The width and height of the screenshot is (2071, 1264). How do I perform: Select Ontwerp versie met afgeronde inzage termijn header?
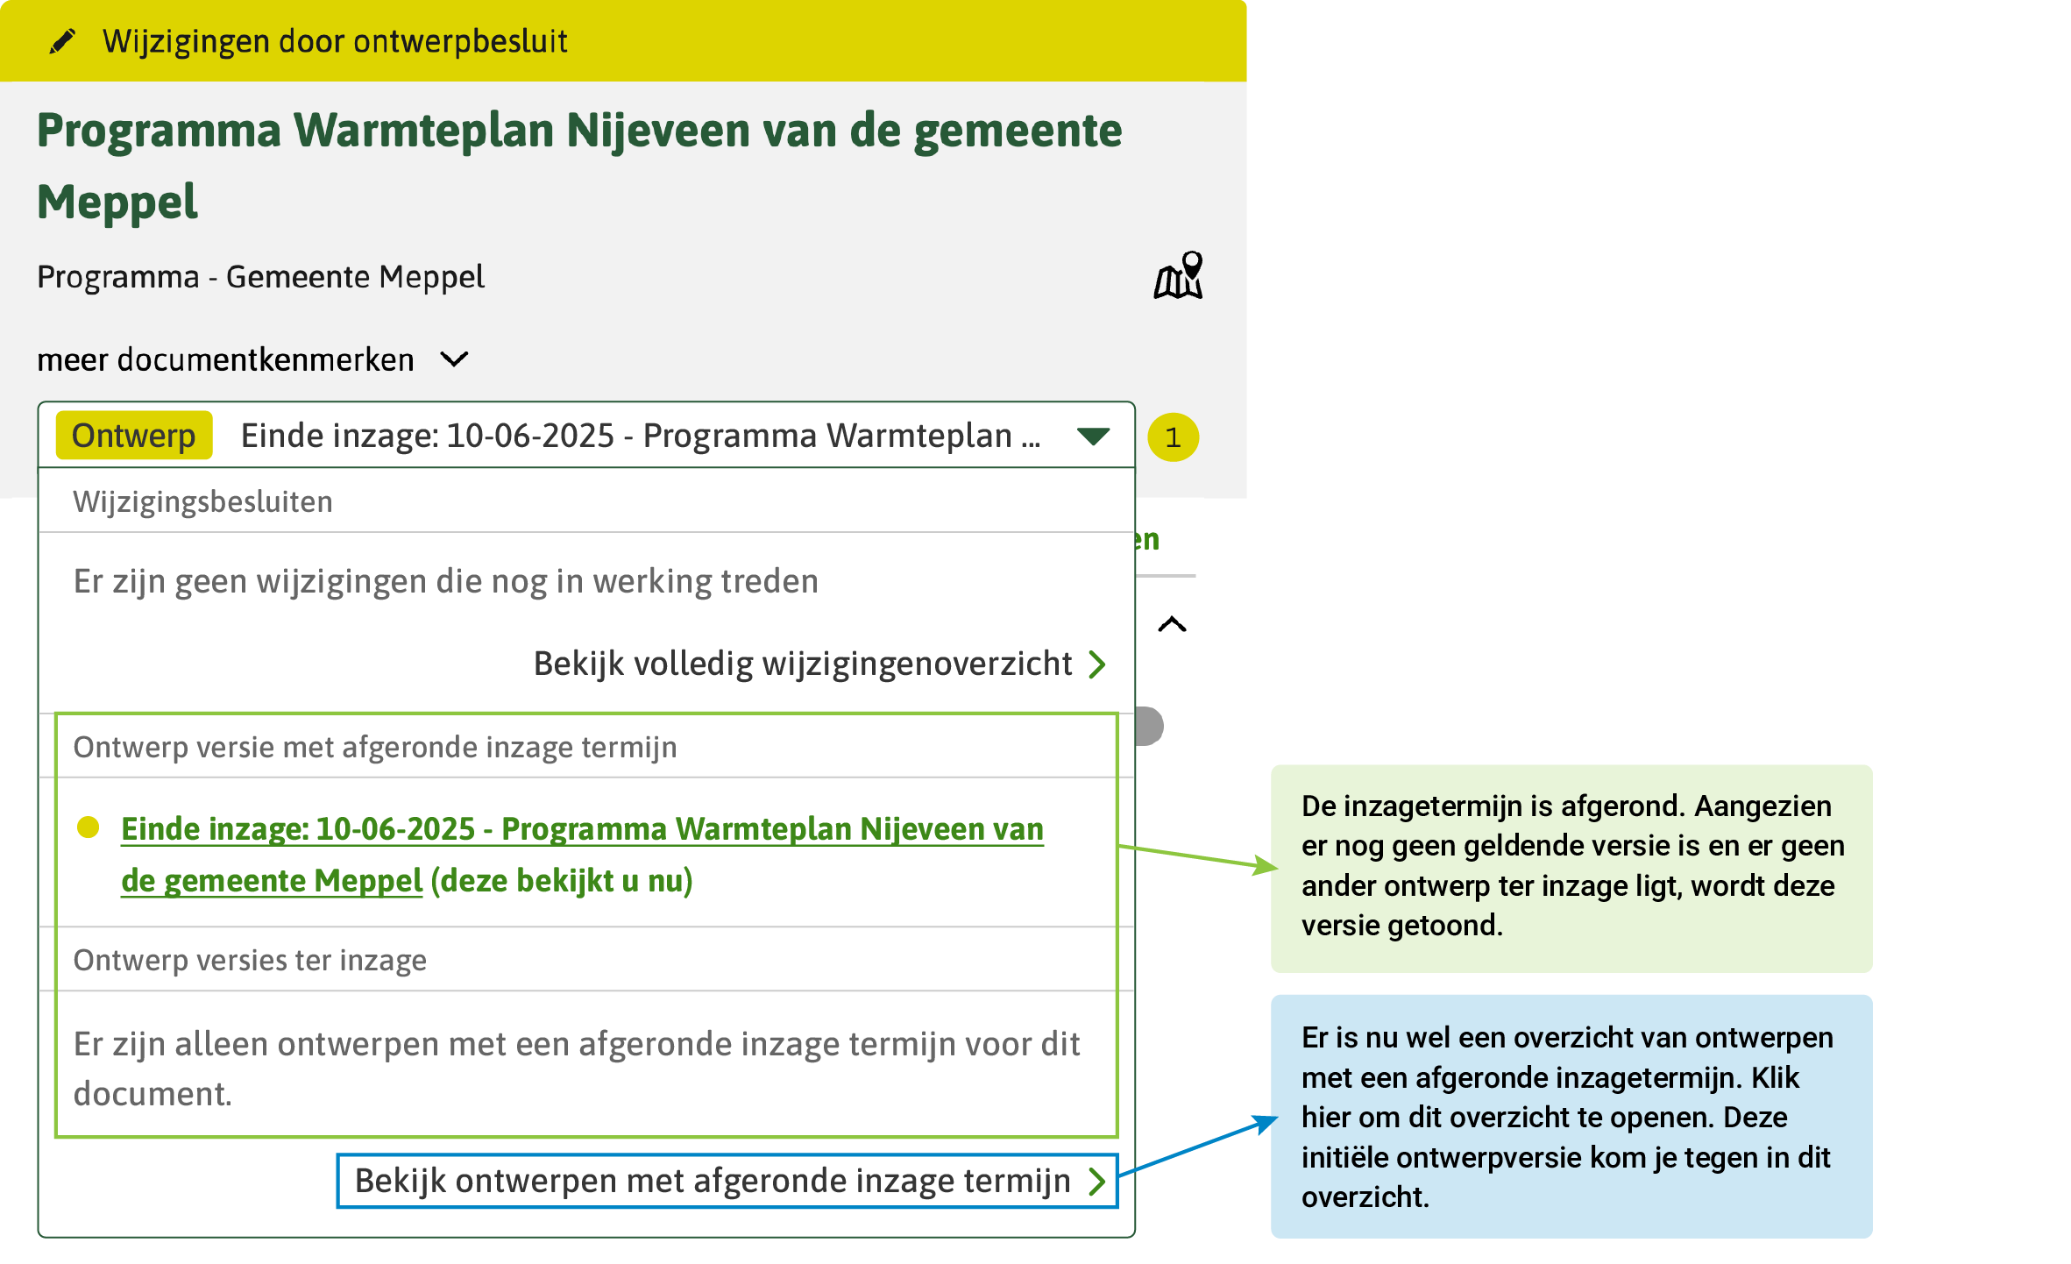375,747
